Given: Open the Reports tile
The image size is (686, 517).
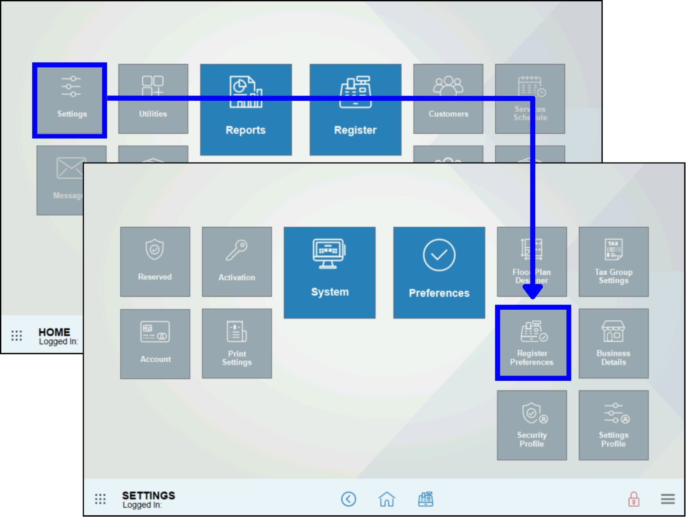Looking at the screenshot, I should tap(245, 109).
